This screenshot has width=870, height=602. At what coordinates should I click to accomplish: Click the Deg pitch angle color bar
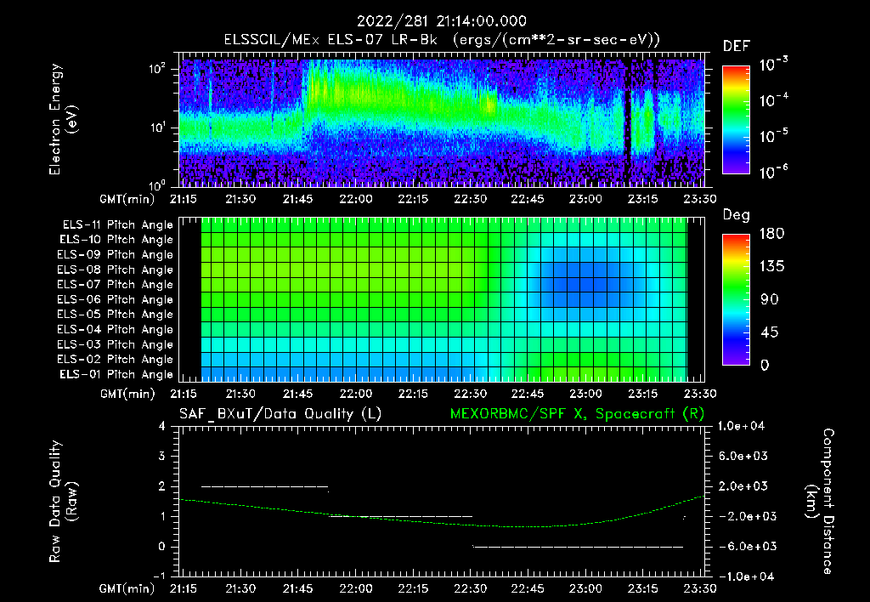click(x=736, y=299)
